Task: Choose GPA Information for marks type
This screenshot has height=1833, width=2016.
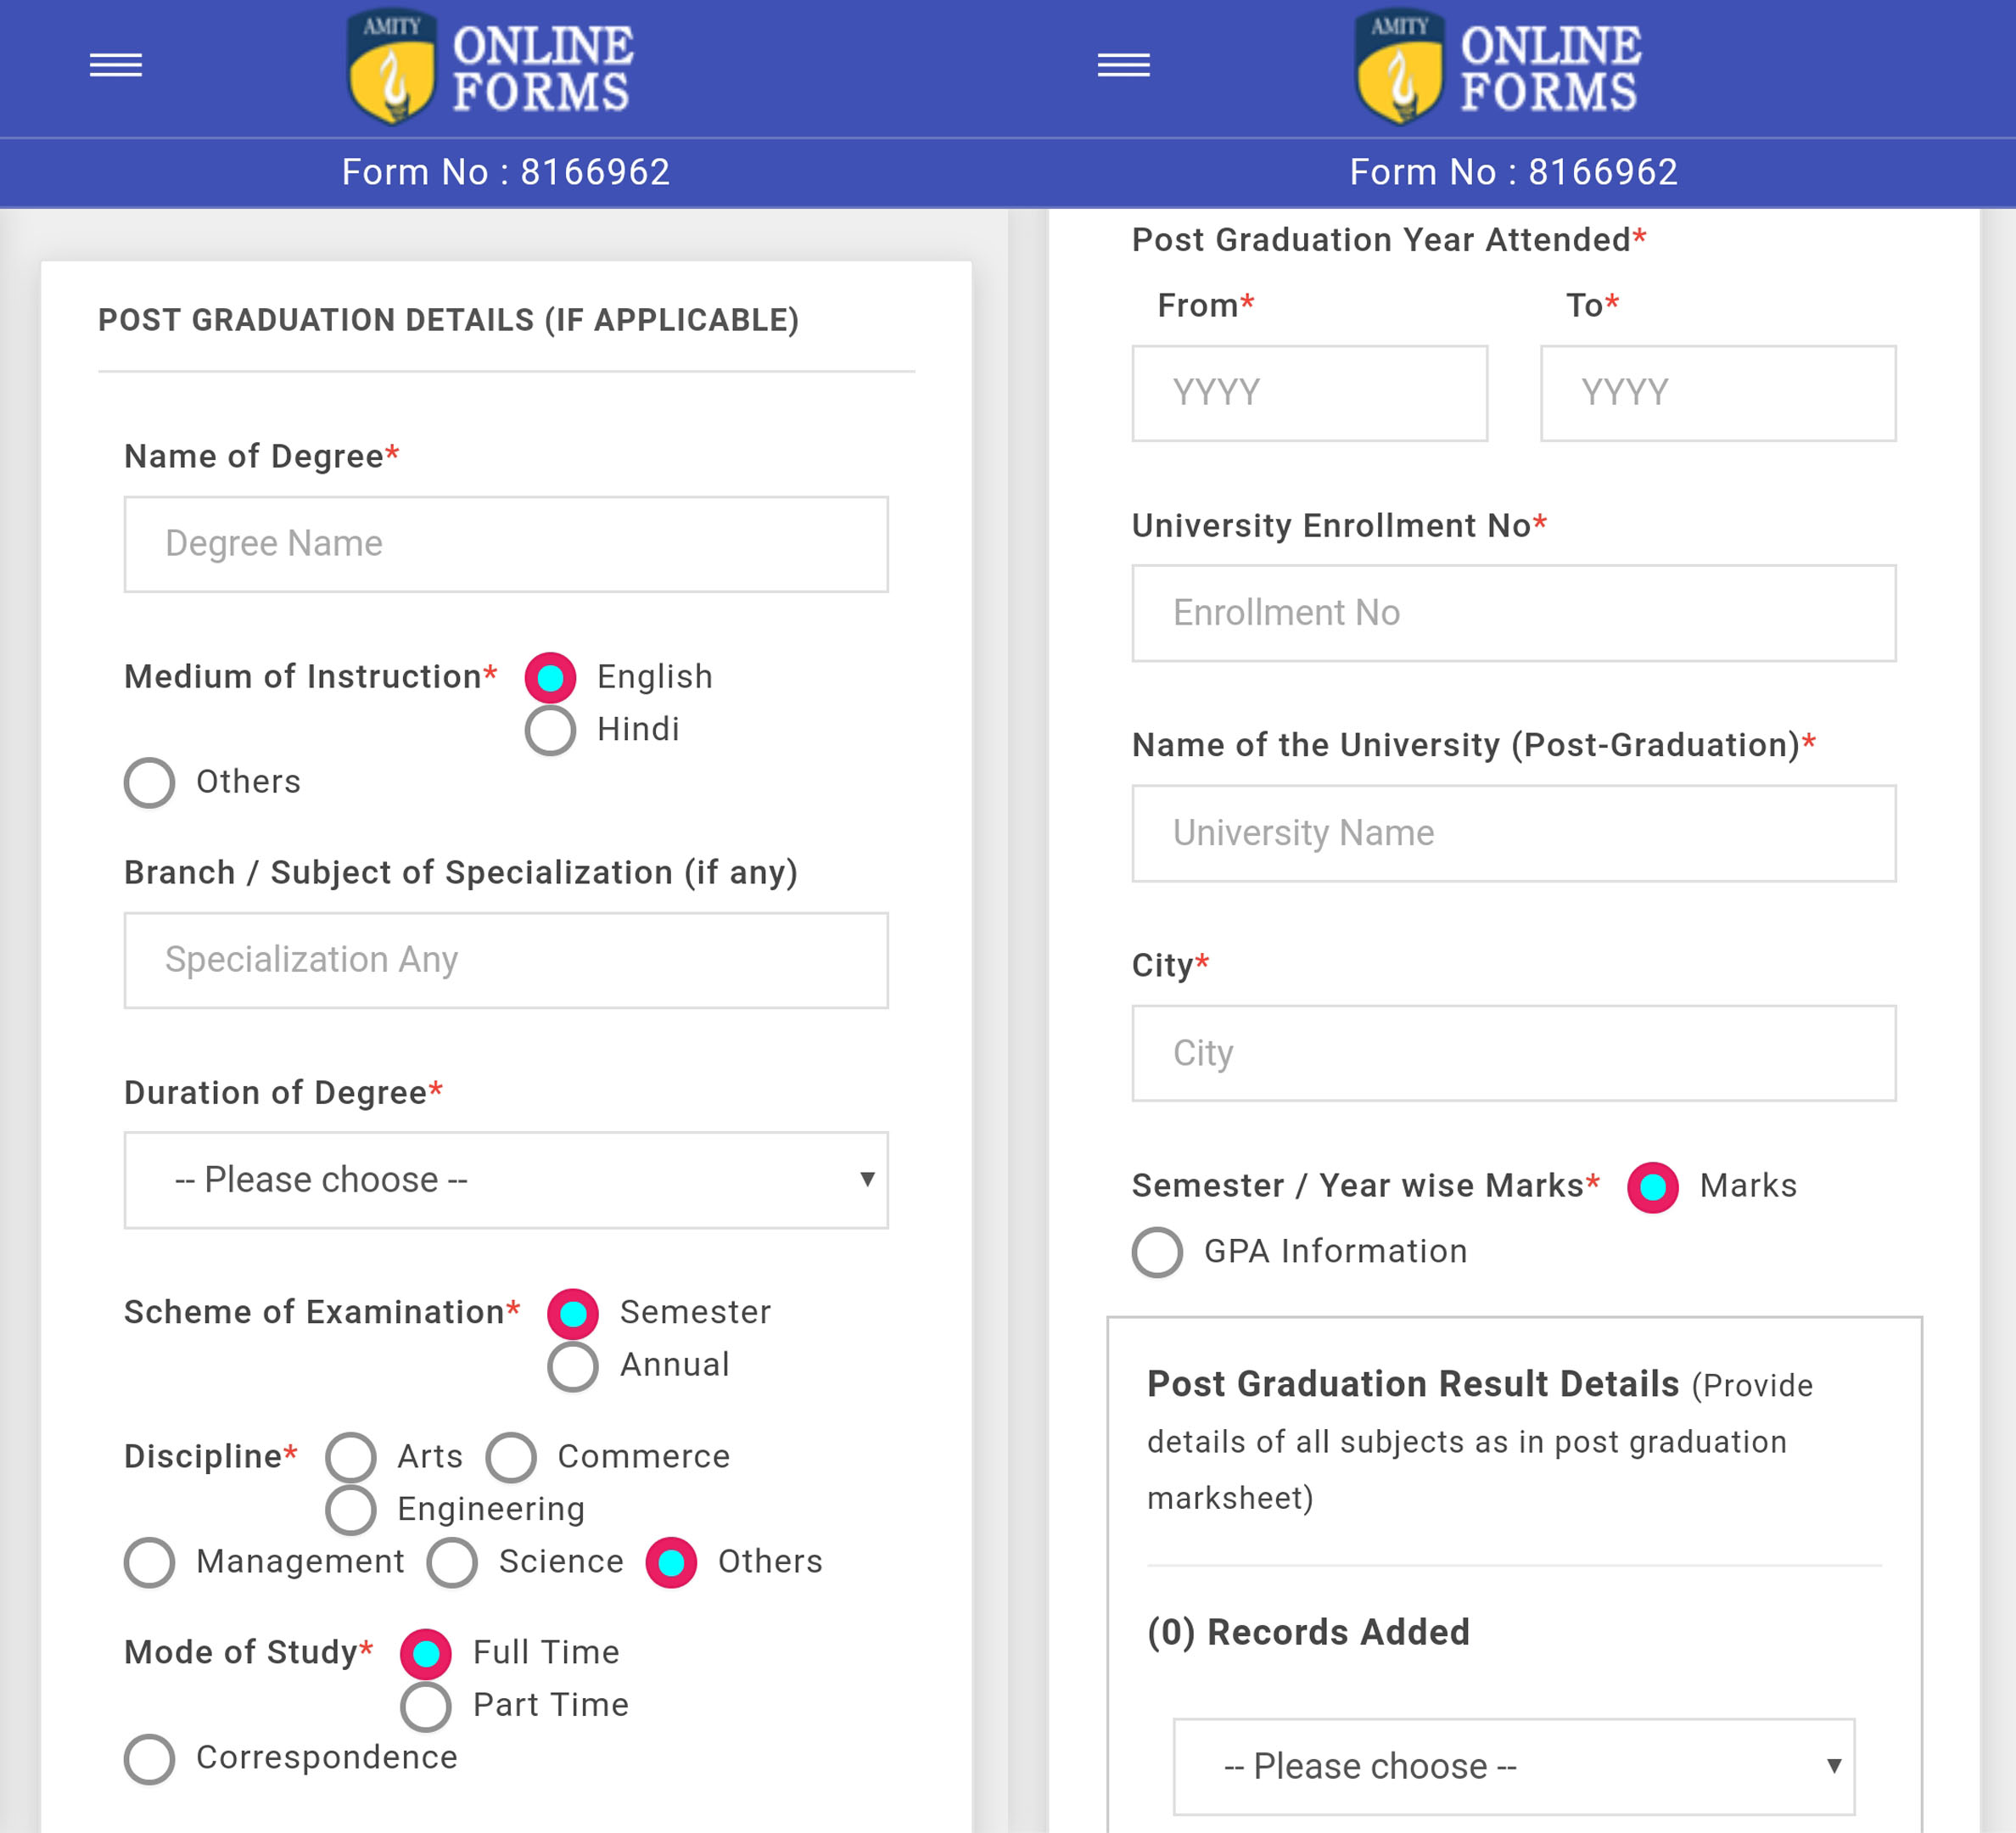Action: [1158, 1253]
